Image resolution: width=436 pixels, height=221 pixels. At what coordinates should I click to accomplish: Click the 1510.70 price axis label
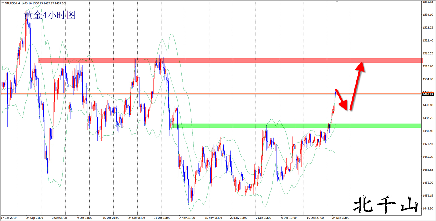[x=428, y=66]
